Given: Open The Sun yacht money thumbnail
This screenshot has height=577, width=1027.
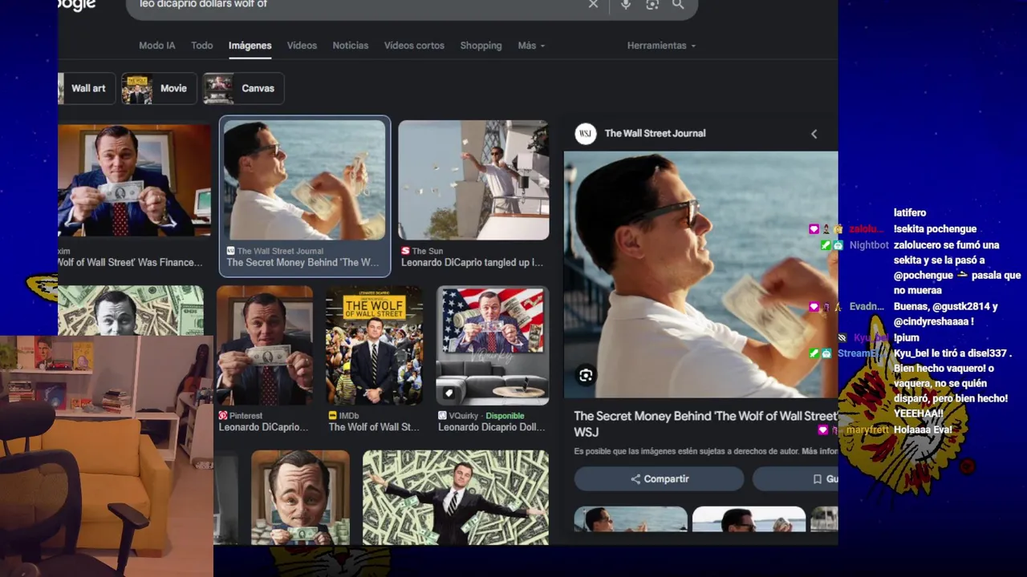Looking at the screenshot, I should [x=473, y=180].
